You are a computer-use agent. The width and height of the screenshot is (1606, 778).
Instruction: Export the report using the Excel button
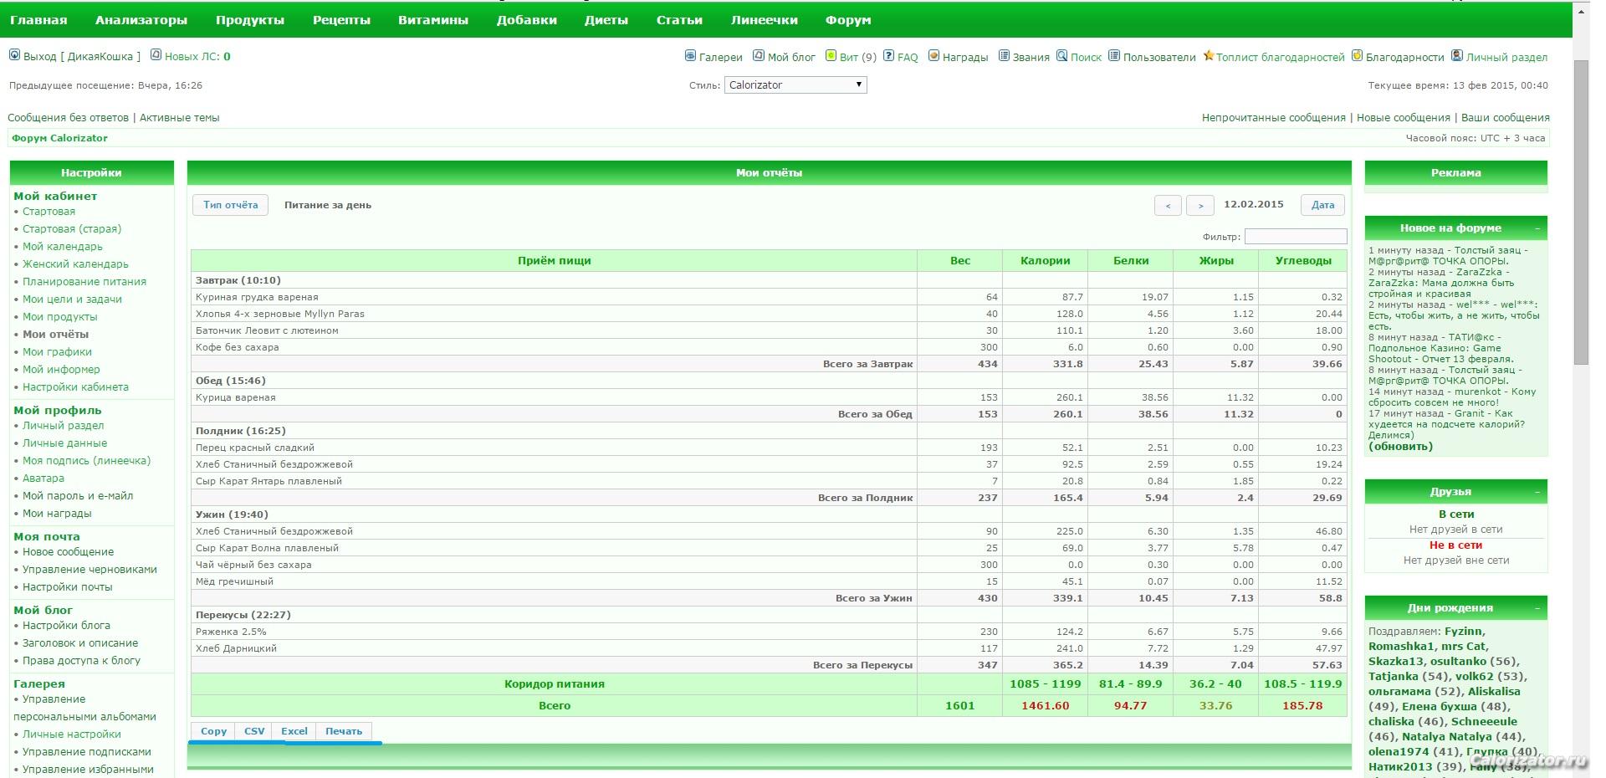[x=294, y=731]
